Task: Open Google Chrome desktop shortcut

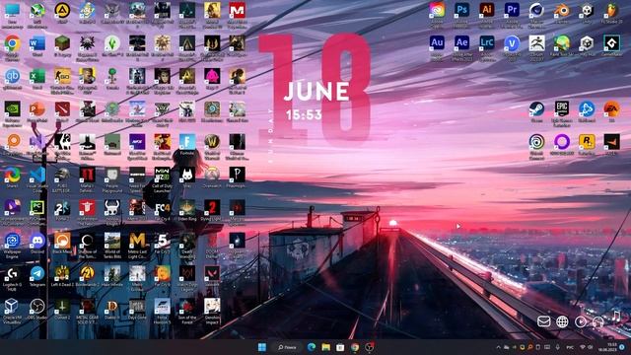Action: (13, 43)
